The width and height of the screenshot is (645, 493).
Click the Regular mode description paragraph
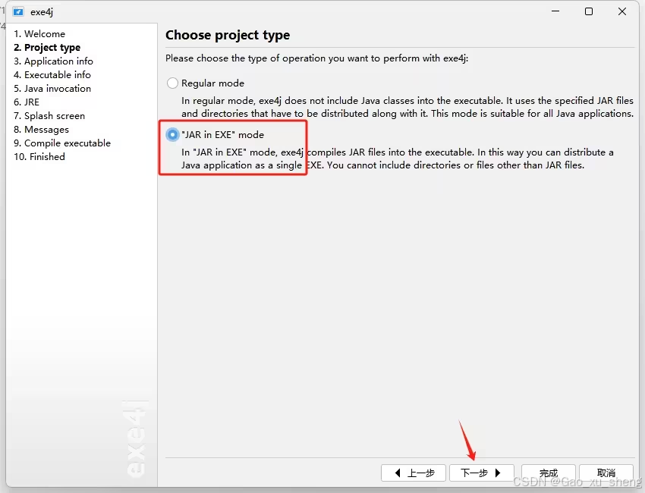407,107
